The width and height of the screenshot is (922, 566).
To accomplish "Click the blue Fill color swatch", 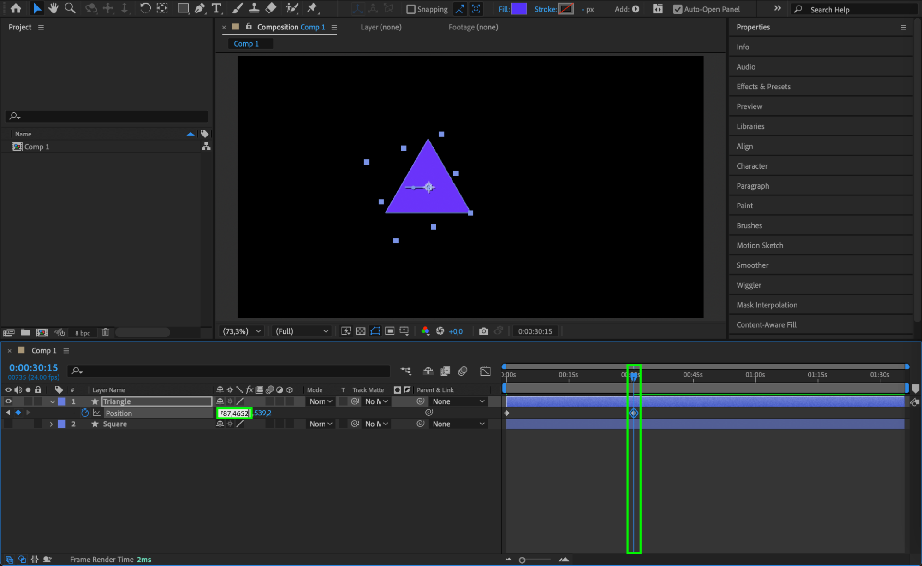I will click(x=519, y=9).
